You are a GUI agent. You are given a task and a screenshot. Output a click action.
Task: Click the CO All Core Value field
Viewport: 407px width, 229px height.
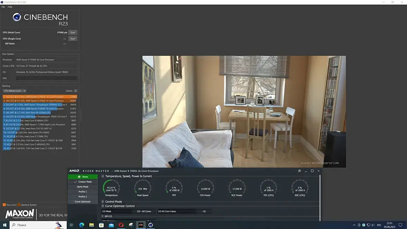204,211
